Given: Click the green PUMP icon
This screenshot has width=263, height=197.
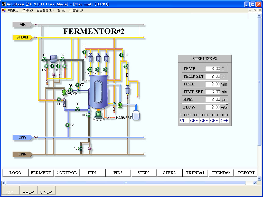Looking at the screenshot, I should 64,91.
